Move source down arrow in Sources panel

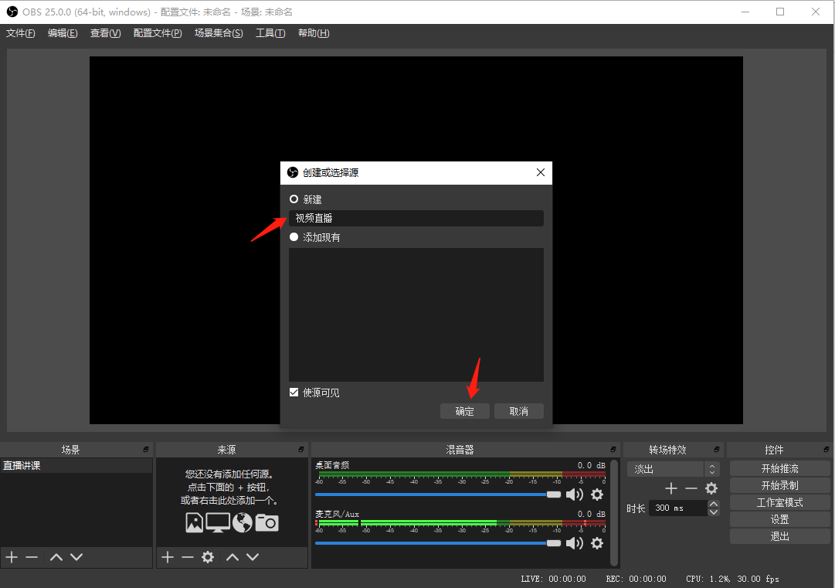click(x=253, y=557)
